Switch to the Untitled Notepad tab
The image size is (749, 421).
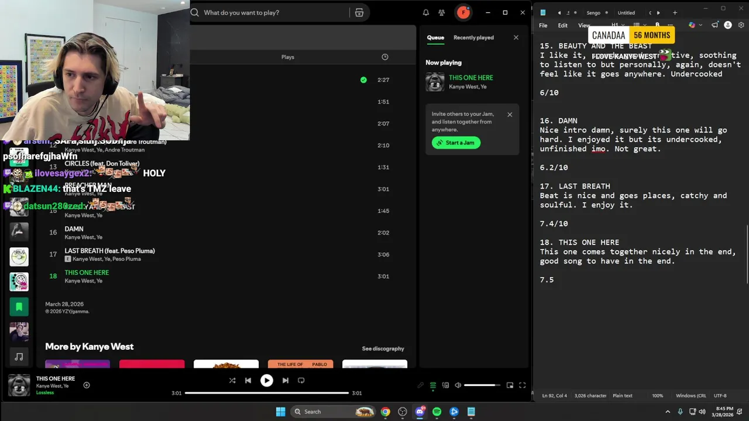pos(626,13)
